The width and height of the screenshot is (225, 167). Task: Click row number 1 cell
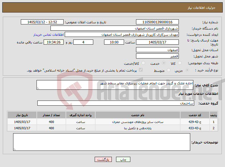coord(214,122)
